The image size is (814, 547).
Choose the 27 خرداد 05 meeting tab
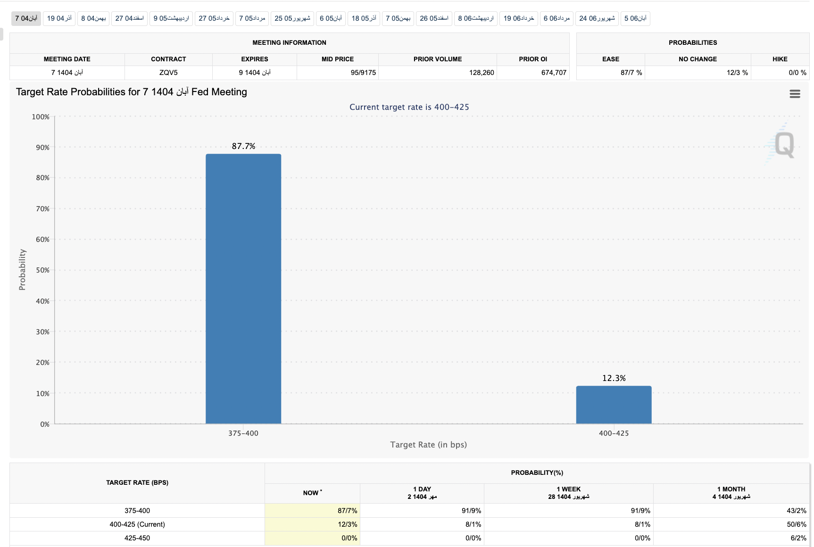pyautogui.click(x=214, y=18)
